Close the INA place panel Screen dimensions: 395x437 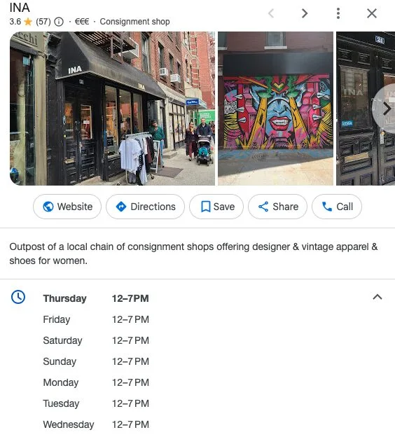[x=372, y=13]
